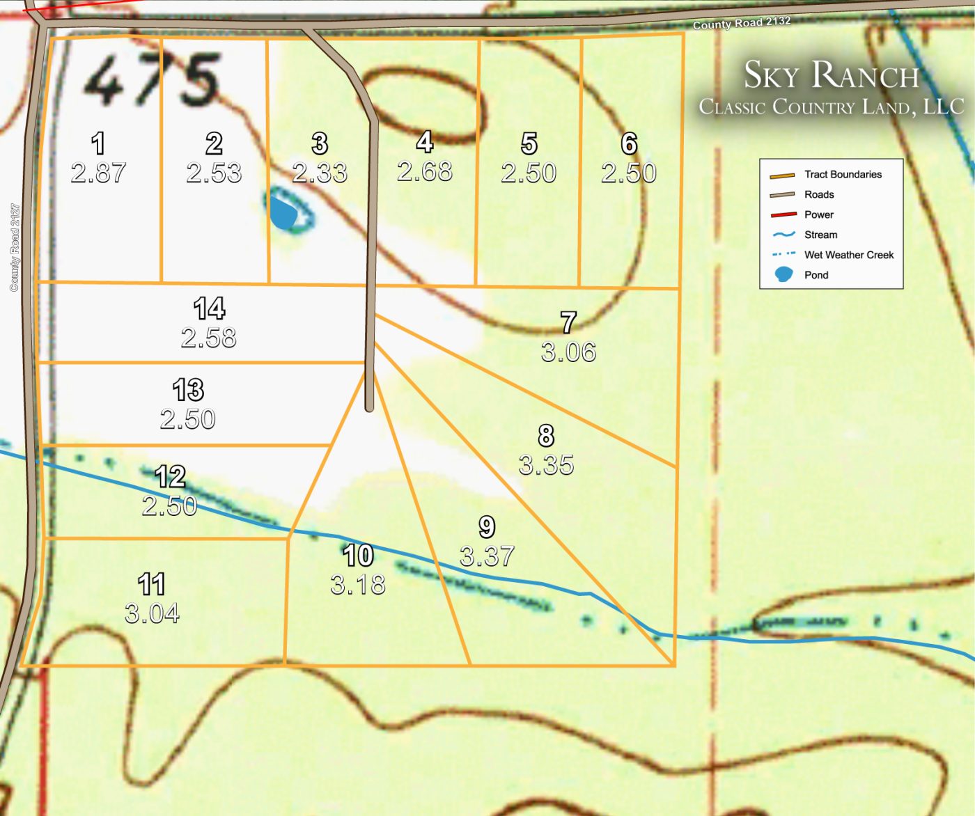The image size is (975, 816).
Task: Click the 3.04 acreage value
Action: [153, 614]
